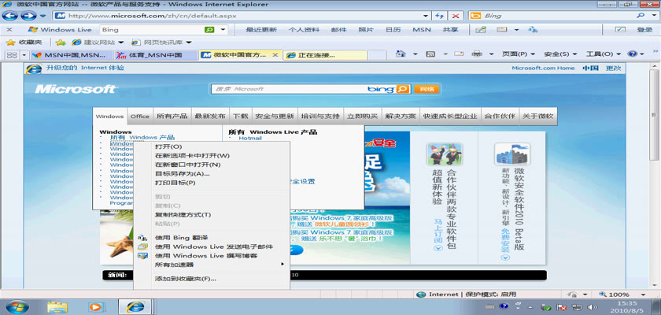Launch Windows Media Player from taskbar
This screenshot has width=661, height=315.
95,306
